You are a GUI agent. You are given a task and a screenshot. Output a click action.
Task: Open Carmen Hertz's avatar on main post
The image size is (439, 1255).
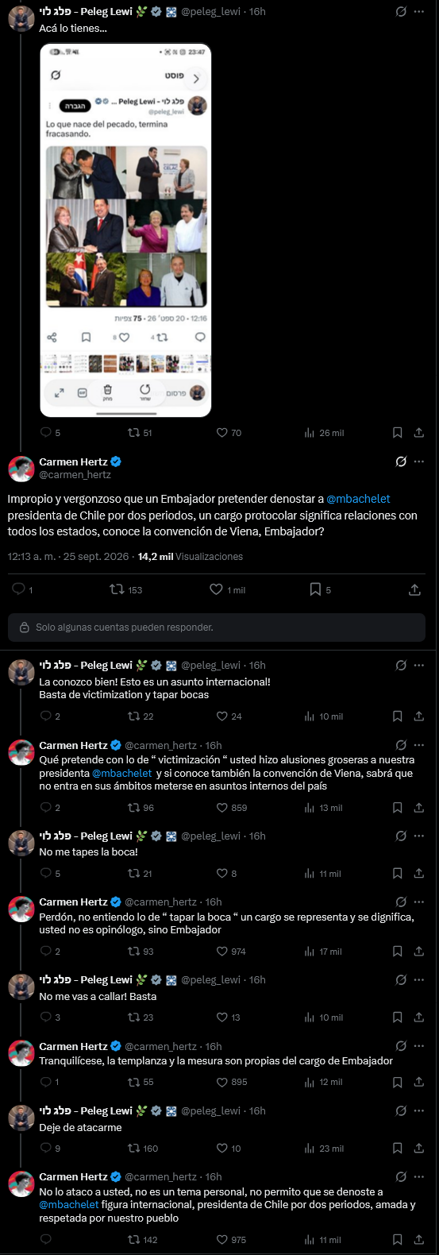tap(21, 469)
